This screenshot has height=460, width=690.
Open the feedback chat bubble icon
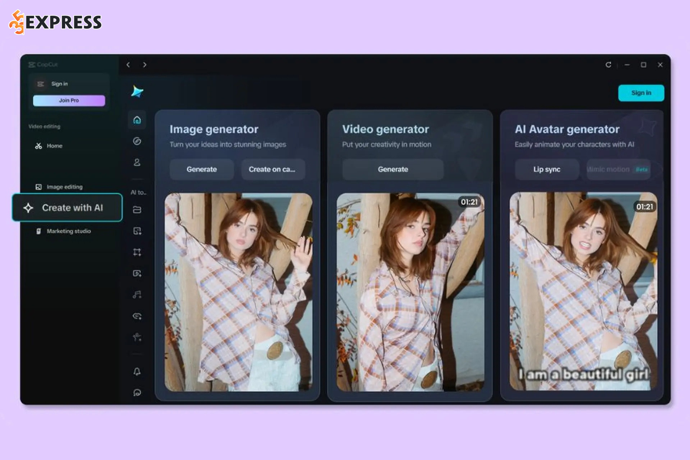pyautogui.click(x=137, y=393)
